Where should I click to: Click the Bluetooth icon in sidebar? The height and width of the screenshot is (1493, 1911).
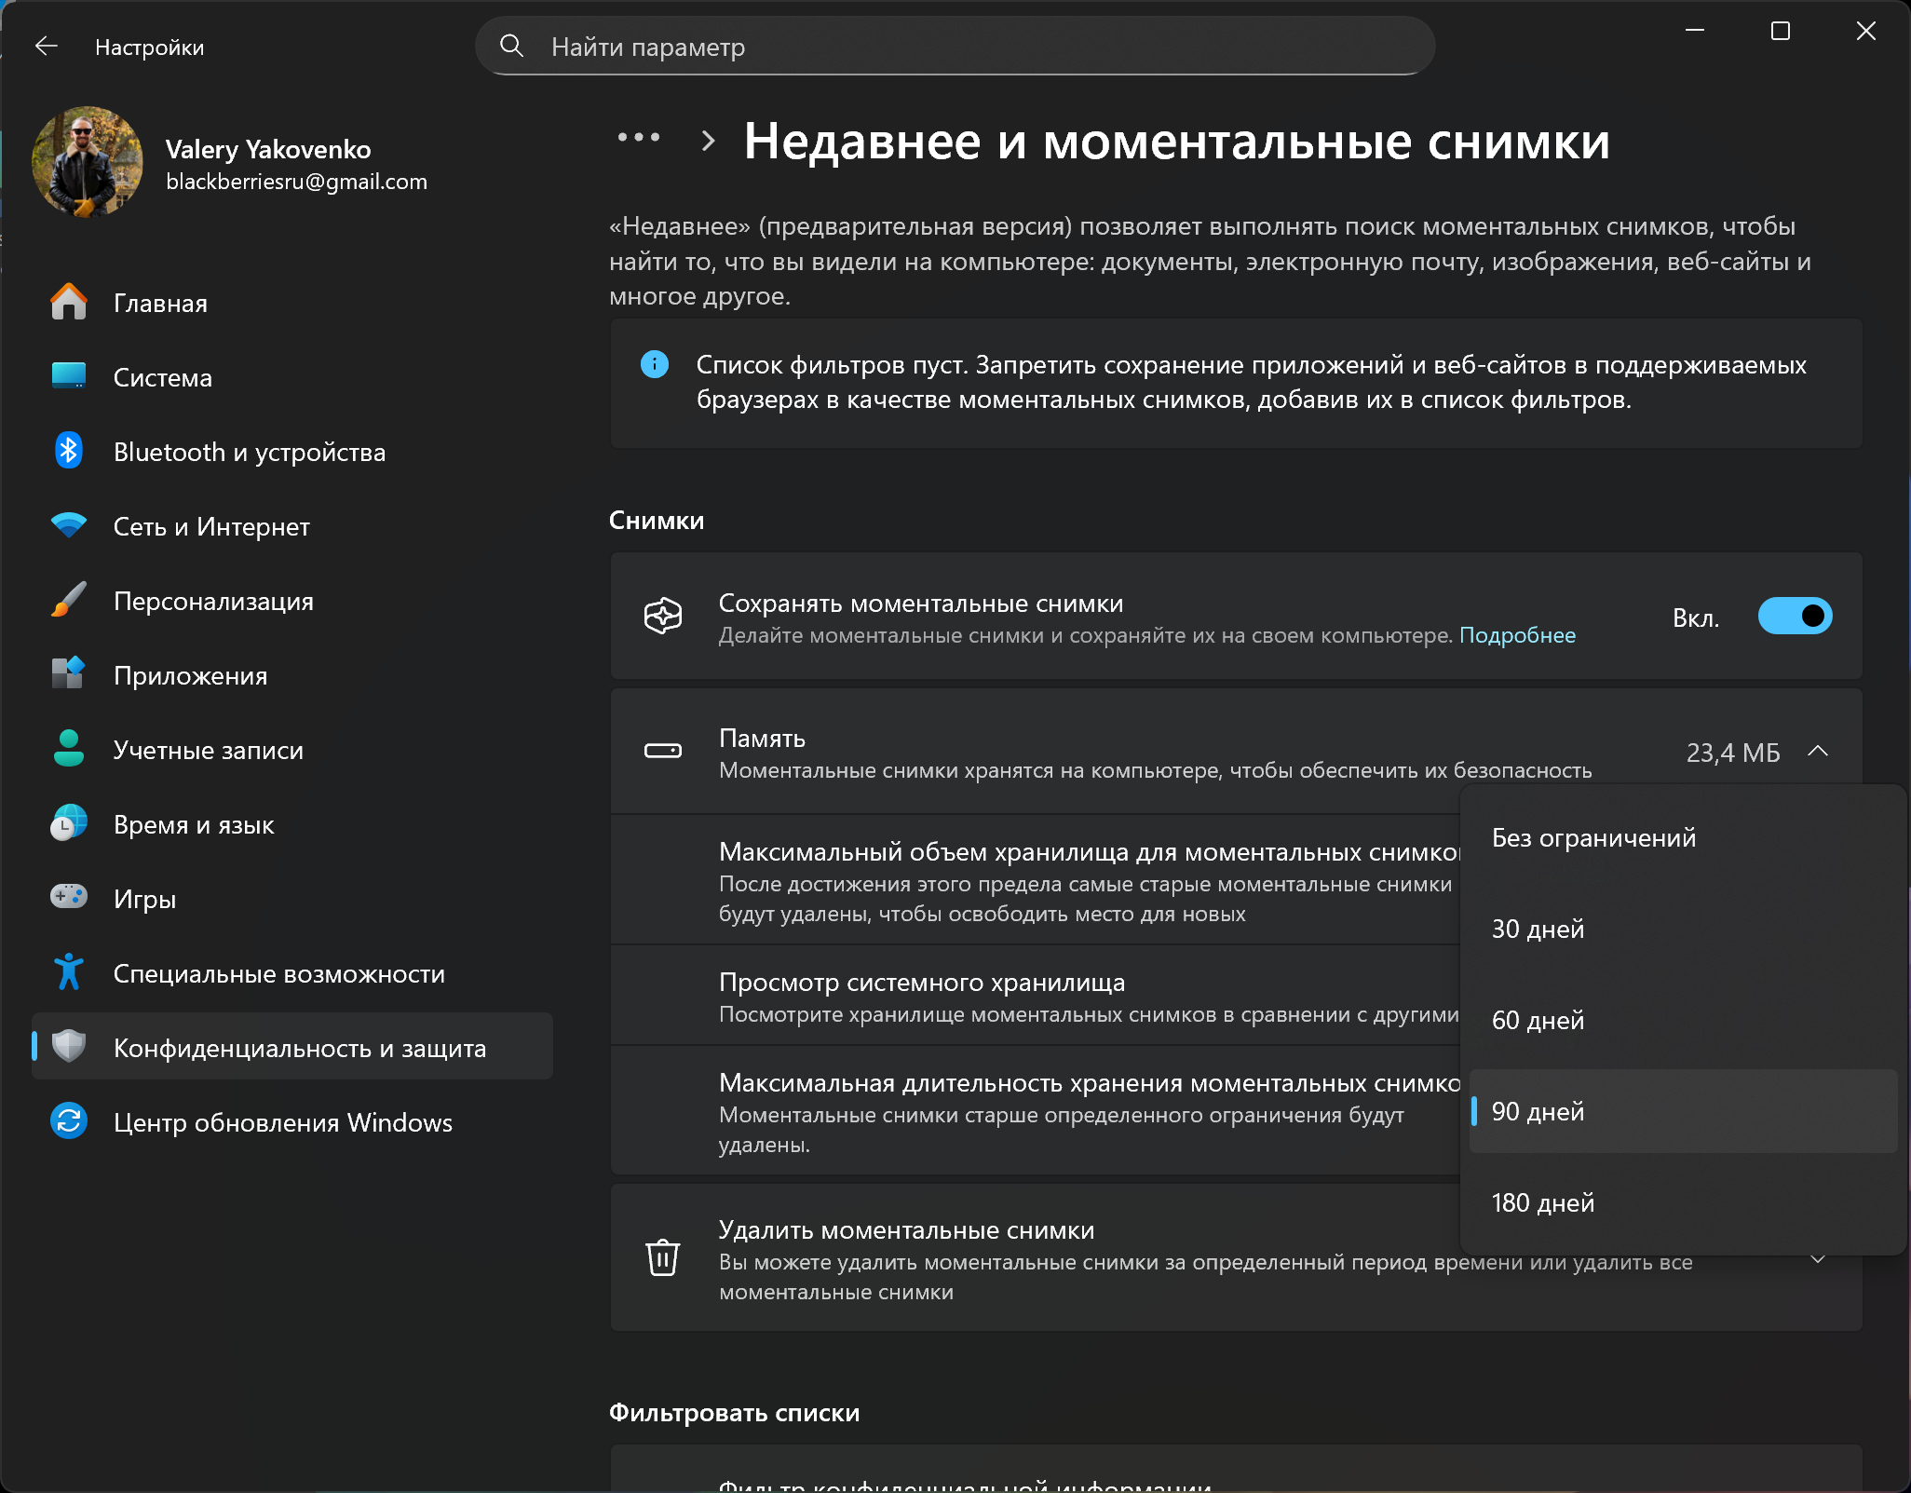pyautogui.click(x=68, y=452)
